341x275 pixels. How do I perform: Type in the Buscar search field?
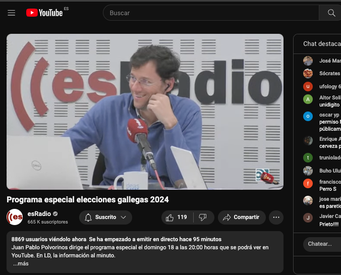[212, 13]
